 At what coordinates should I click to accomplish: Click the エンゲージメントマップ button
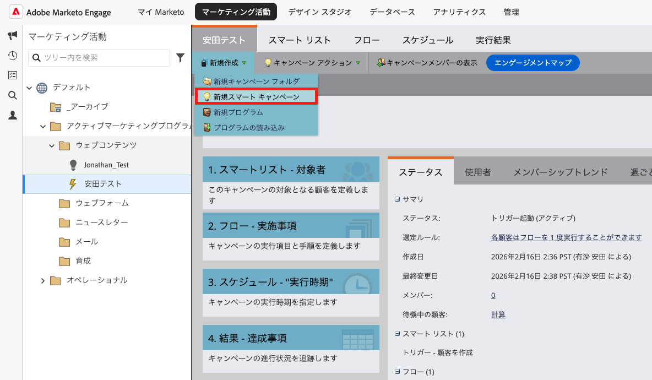(x=533, y=63)
